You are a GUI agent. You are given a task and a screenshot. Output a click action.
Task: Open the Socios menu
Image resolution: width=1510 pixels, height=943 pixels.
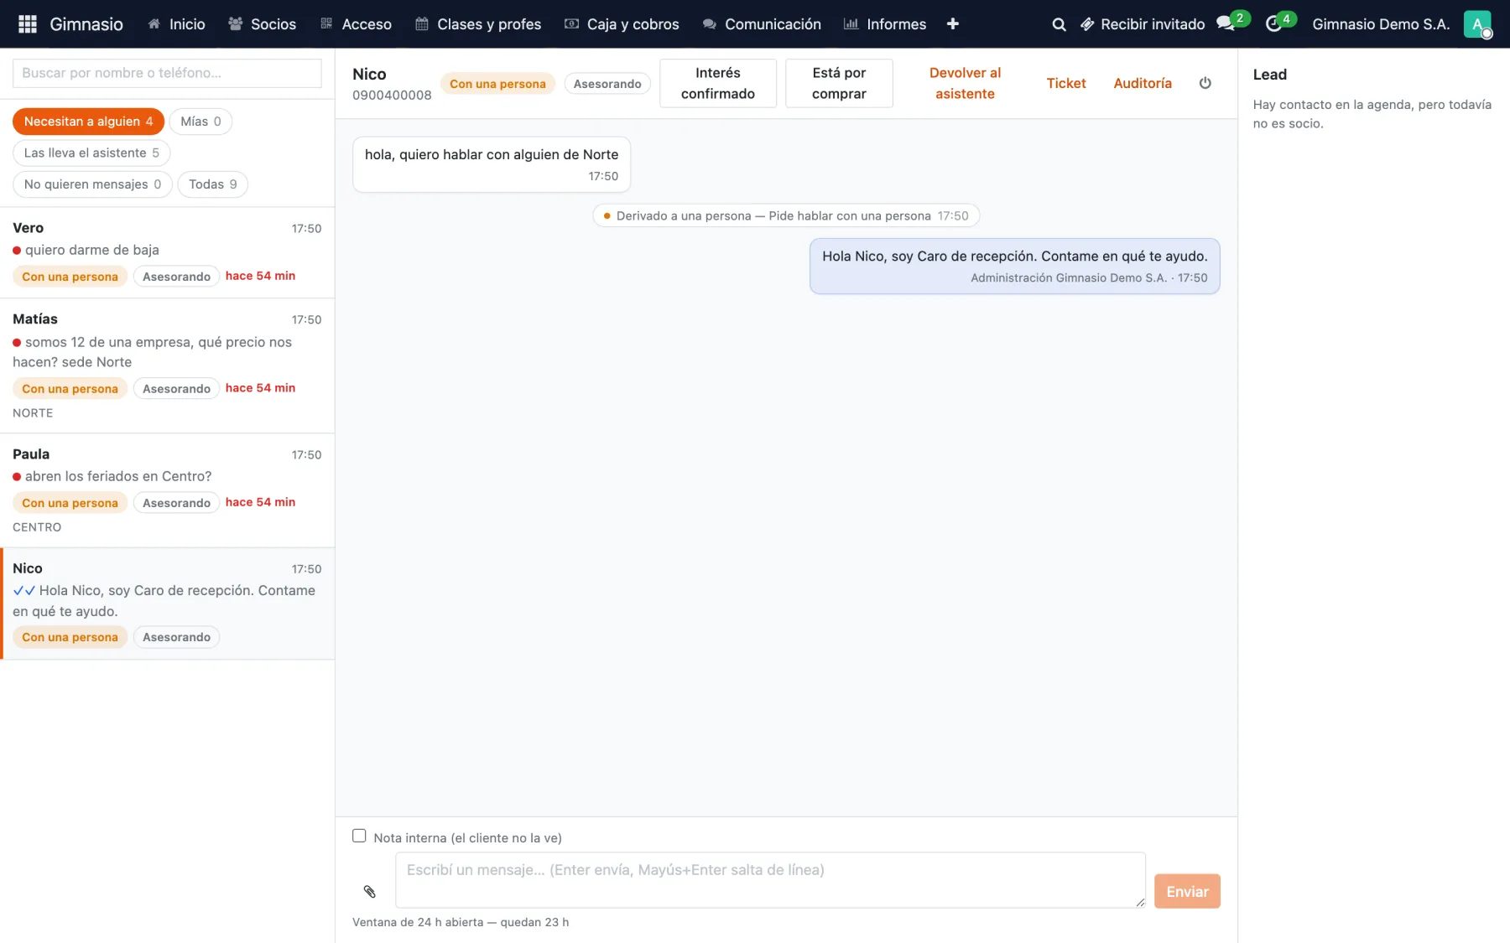262,24
